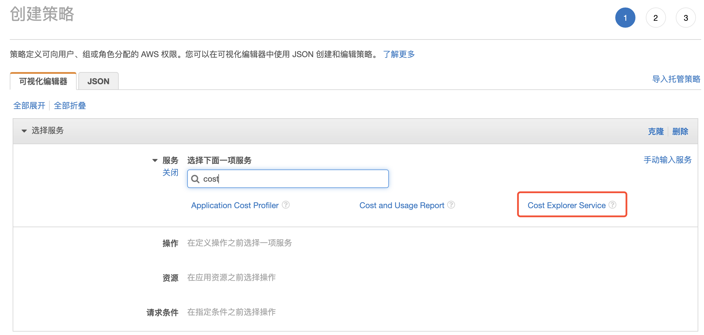Open the 了解更多 link
The image size is (704, 335).
[x=399, y=54]
